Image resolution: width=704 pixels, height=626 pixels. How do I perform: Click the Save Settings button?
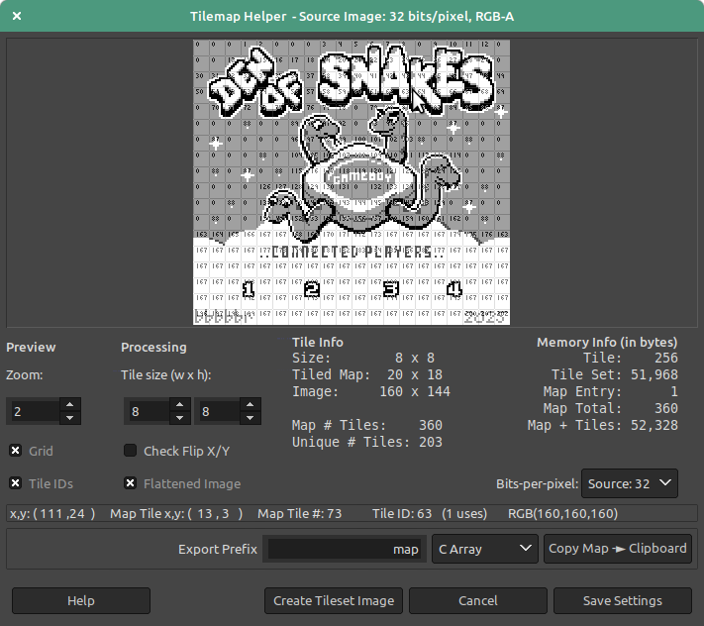click(x=622, y=601)
